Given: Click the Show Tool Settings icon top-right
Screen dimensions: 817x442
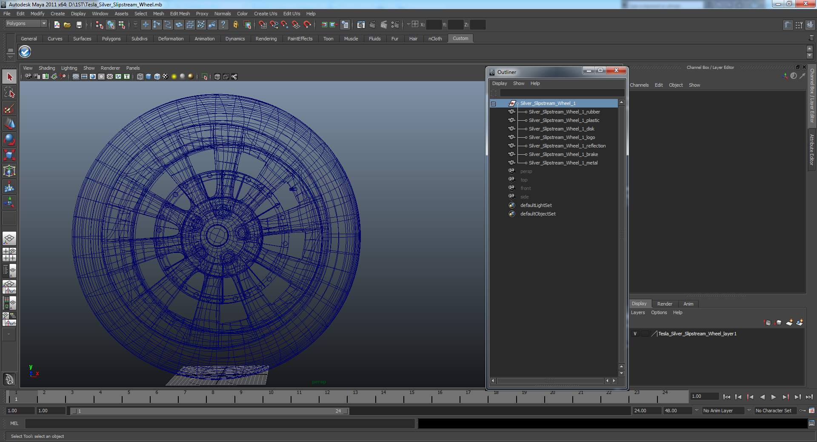Looking at the screenshot, I should tap(799, 25).
